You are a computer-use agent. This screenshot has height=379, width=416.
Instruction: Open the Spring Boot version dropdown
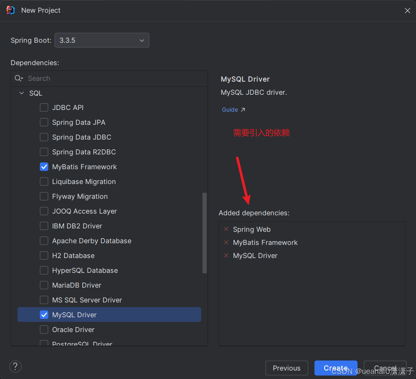102,40
